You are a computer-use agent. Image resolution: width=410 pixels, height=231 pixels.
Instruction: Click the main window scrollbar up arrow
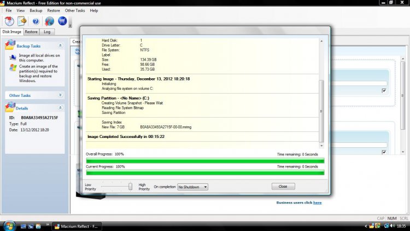click(403, 59)
